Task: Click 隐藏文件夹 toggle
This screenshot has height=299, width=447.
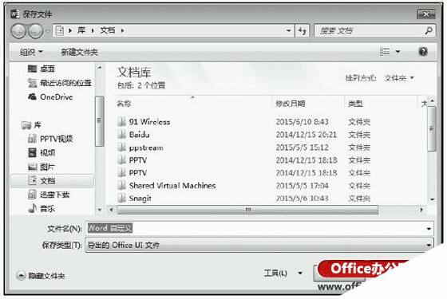Action: pyautogui.click(x=40, y=276)
